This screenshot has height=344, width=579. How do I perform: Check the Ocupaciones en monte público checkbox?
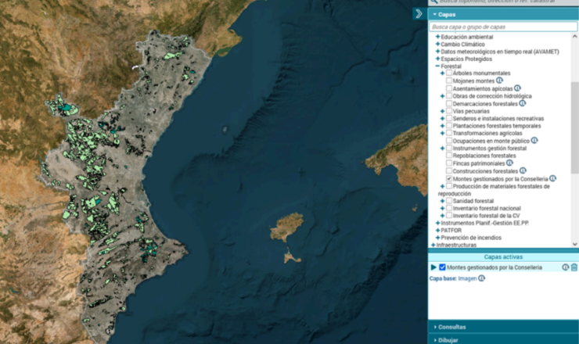(x=449, y=141)
